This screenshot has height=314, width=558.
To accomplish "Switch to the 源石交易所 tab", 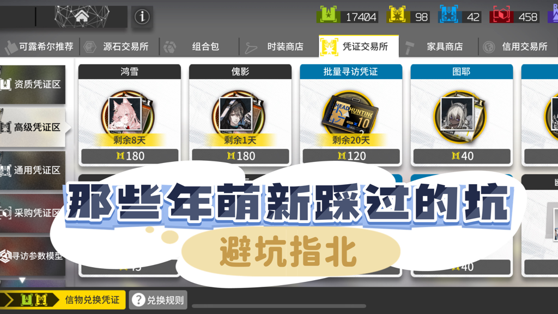I will 119,47.
